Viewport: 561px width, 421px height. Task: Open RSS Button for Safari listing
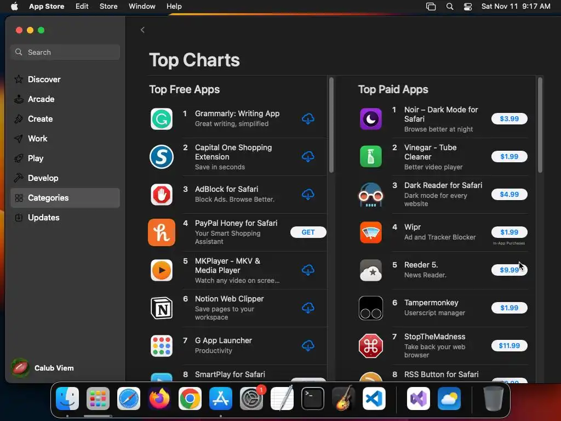click(441, 374)
